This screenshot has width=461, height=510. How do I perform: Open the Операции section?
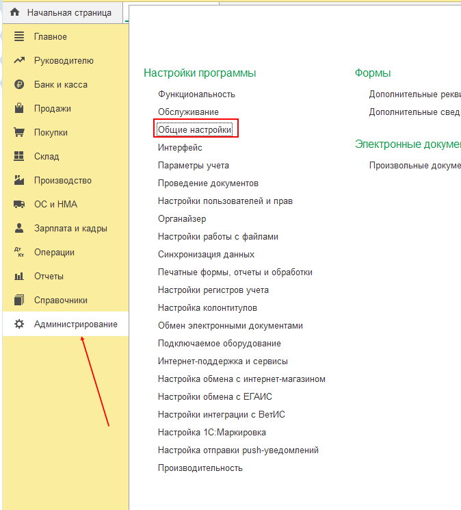[66, 253]
